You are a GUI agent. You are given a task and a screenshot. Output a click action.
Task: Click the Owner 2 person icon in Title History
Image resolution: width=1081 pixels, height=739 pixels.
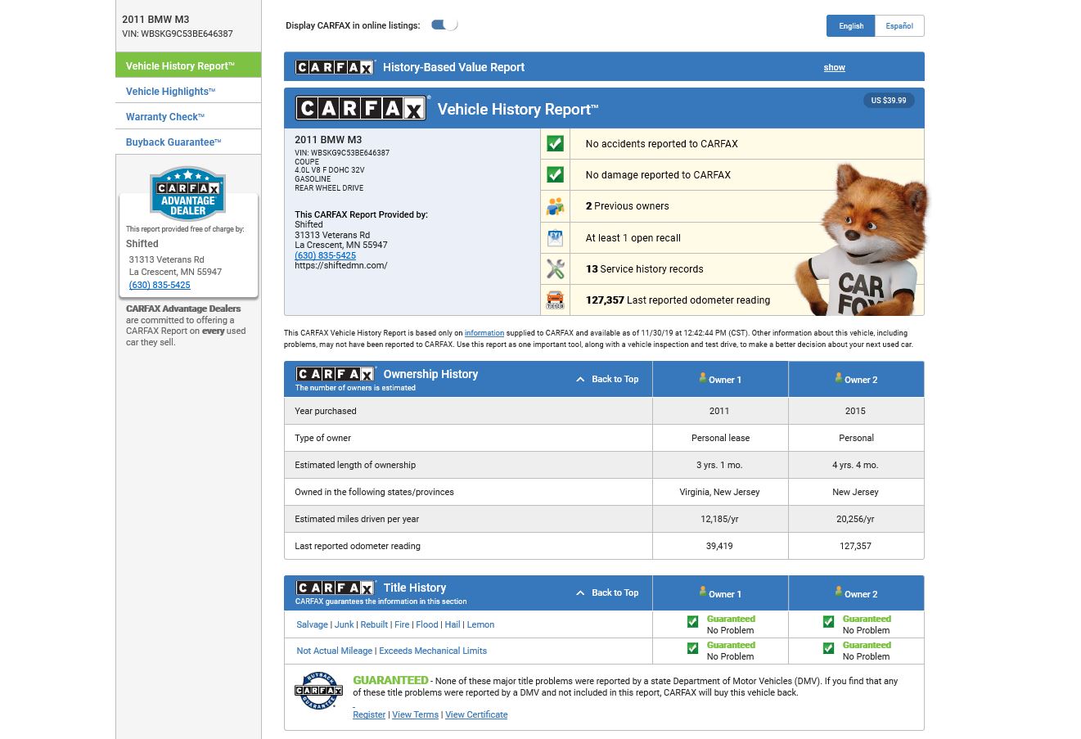point(838,593)
